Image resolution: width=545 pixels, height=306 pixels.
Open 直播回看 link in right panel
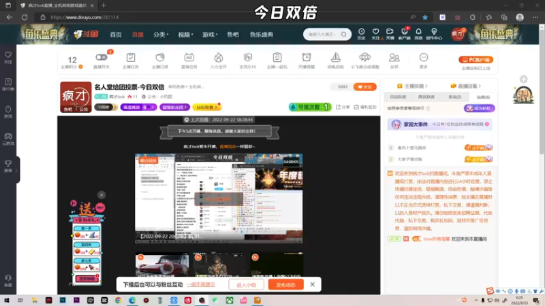[466, 86]
